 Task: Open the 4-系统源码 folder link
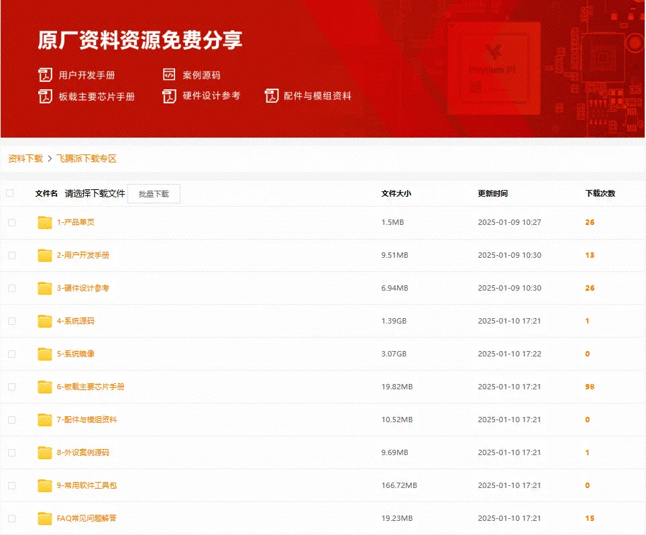[x=75, y=321]
